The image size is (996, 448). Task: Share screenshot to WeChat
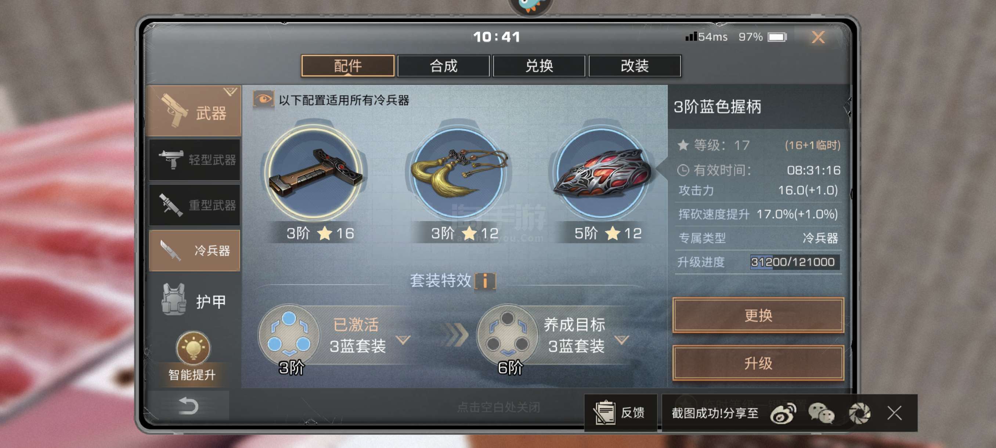tap(821, 413)
